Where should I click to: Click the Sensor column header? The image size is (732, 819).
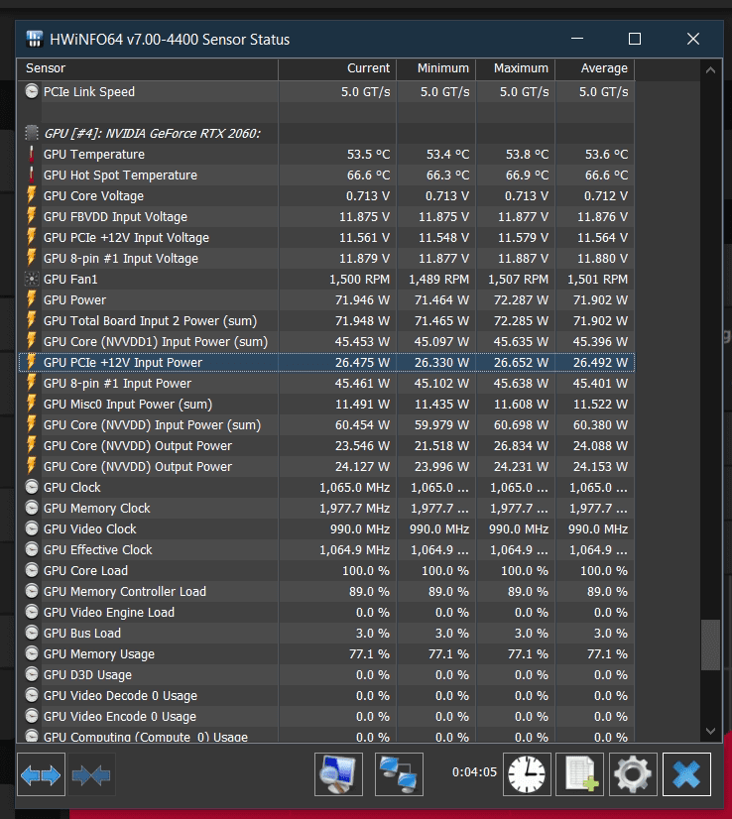148,68
